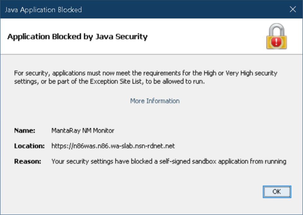
Task: Open the More Information link
Action: [x=155, y=101]
